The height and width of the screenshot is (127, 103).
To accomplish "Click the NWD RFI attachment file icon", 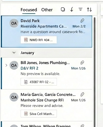I will tap(26, 40).
